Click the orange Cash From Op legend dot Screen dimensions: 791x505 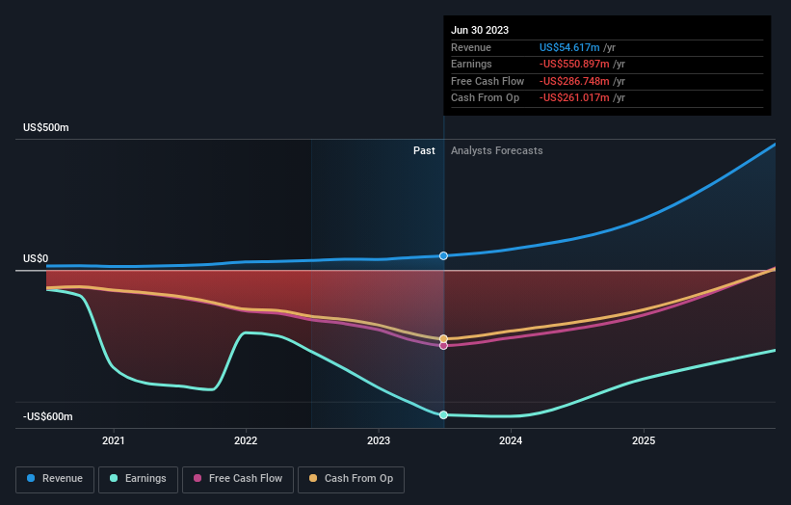tap(313, 478)
